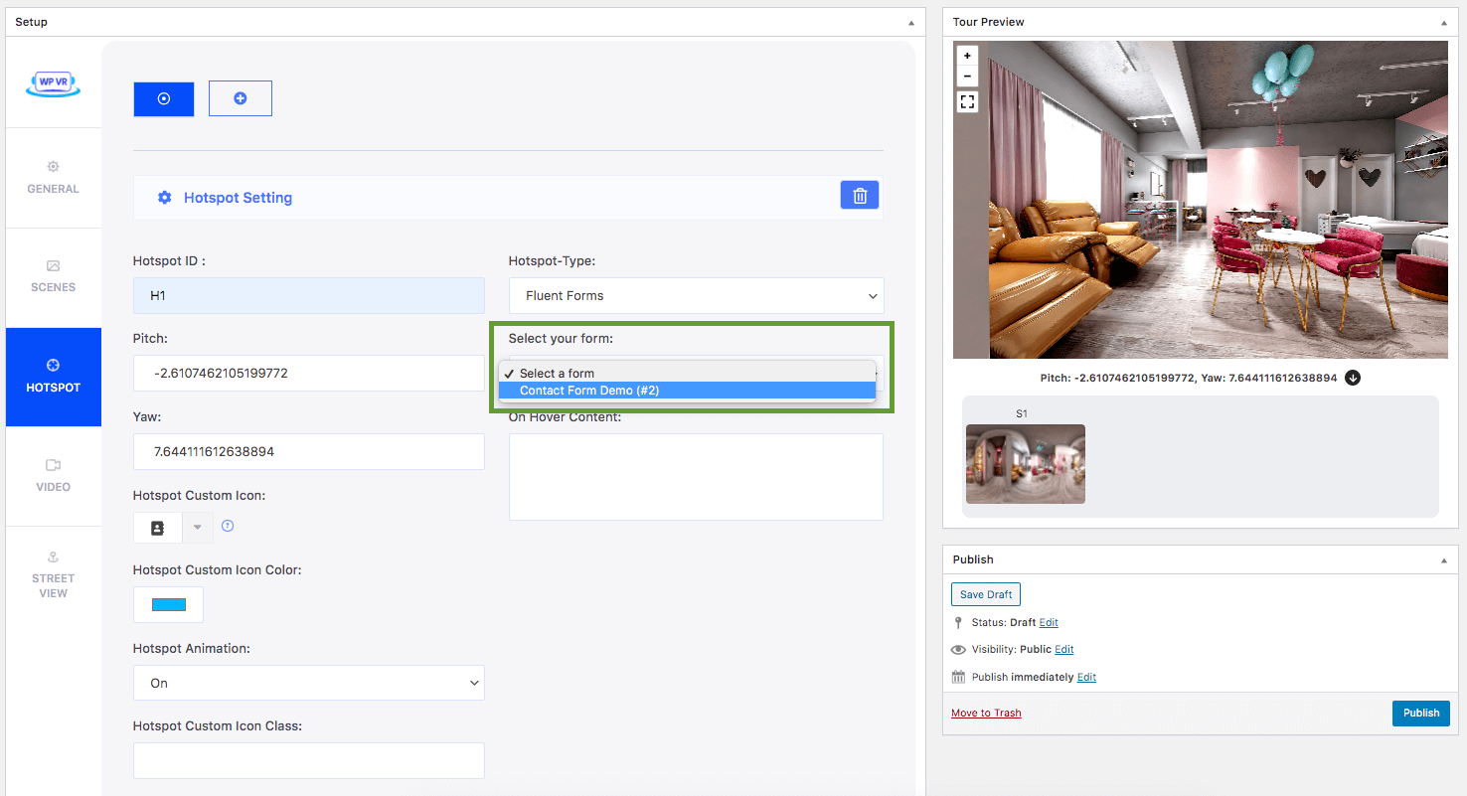Open the Video tab
Image resolution: width=1467 pixels, height=796 pixels.
coord(53,476)
